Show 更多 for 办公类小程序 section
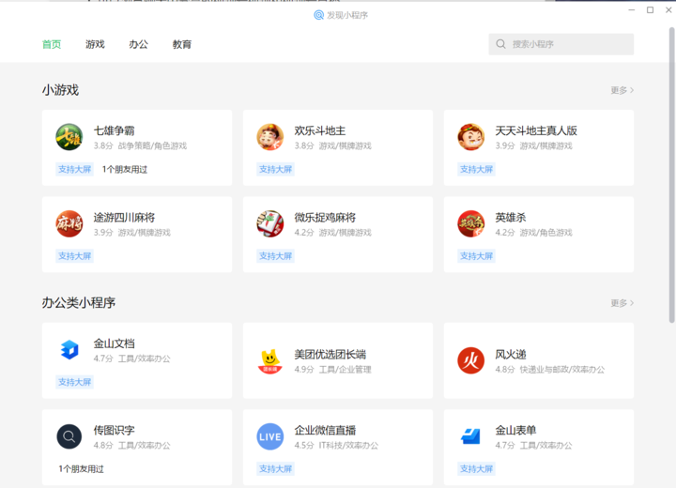676x488 pixels. (x=622, y=303)
